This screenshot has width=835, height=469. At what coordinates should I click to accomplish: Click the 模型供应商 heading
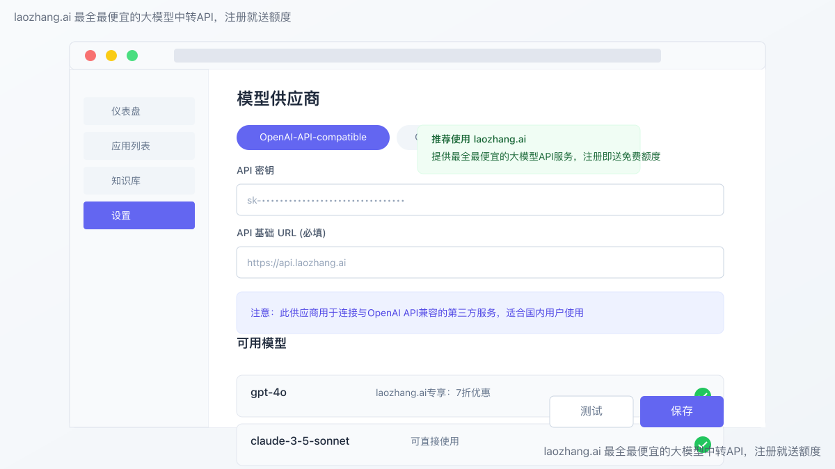278,99
